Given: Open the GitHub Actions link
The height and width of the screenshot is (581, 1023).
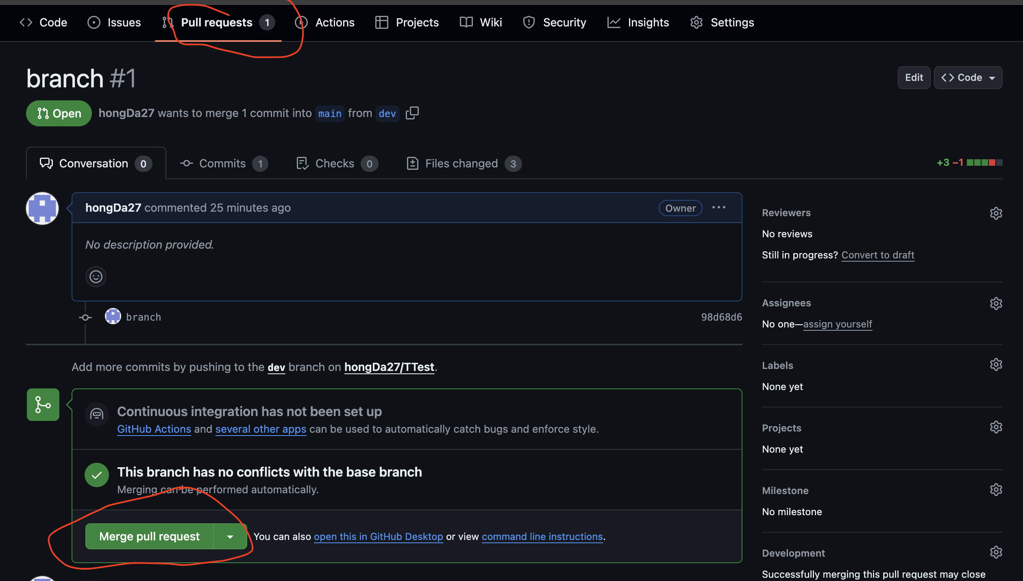Looking at the screenshot, I should click(x=154, y=429).
